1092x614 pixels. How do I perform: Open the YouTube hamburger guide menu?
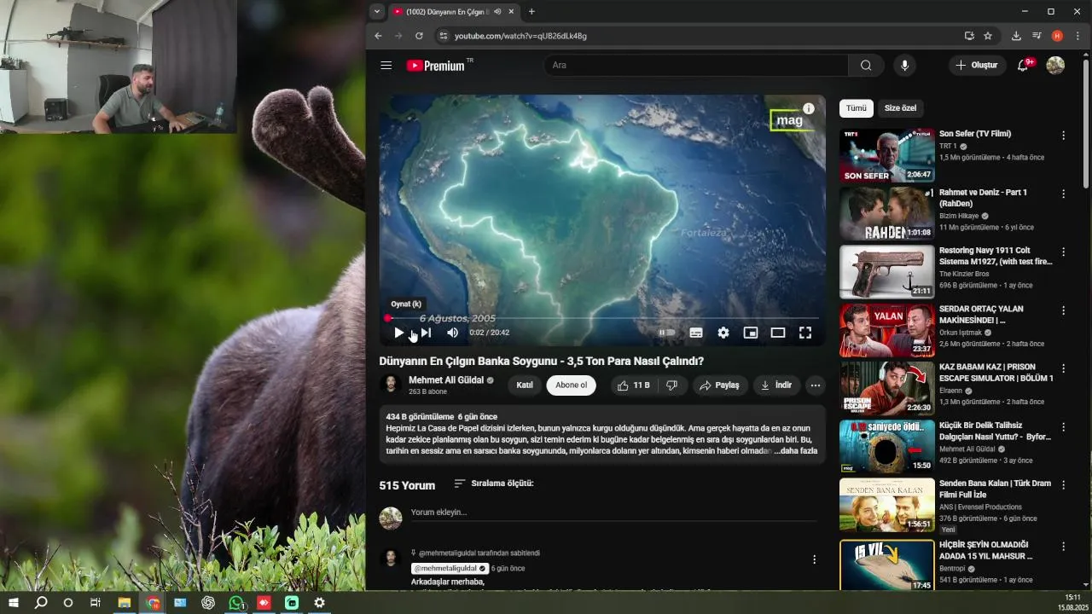(x=386, y=65)
